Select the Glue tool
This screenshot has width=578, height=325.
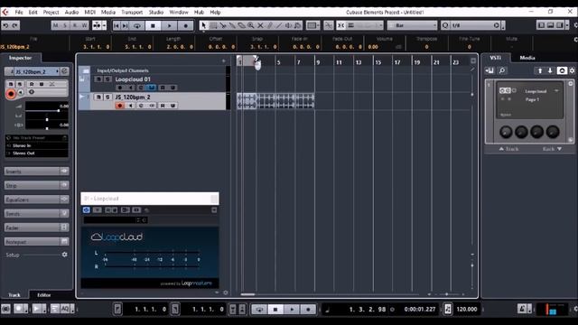232,25
